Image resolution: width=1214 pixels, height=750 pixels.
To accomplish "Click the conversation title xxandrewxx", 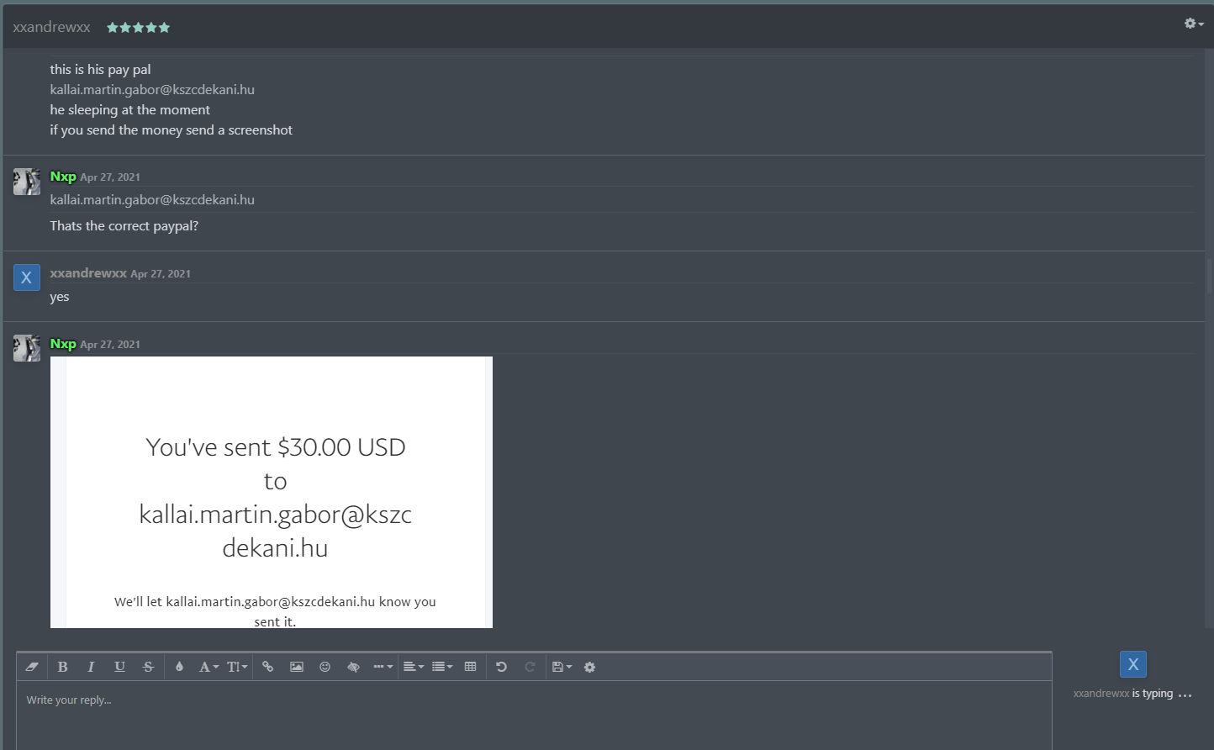I will [51, 27].
